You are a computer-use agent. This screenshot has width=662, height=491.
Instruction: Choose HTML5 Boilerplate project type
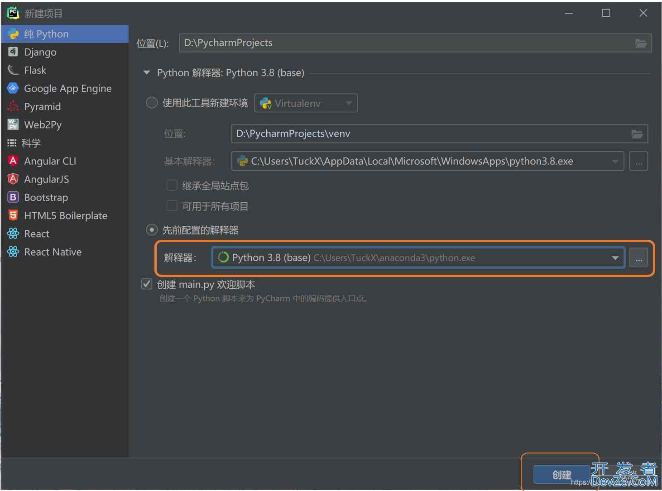[x=65, y=215]
